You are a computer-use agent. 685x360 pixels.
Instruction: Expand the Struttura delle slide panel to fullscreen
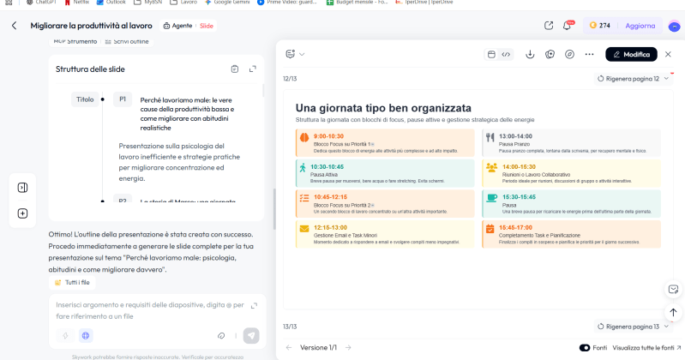coord(253,69)
